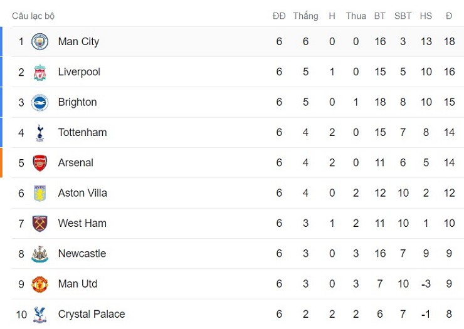Click the Man Utd club crest

[x=40, y=284]
